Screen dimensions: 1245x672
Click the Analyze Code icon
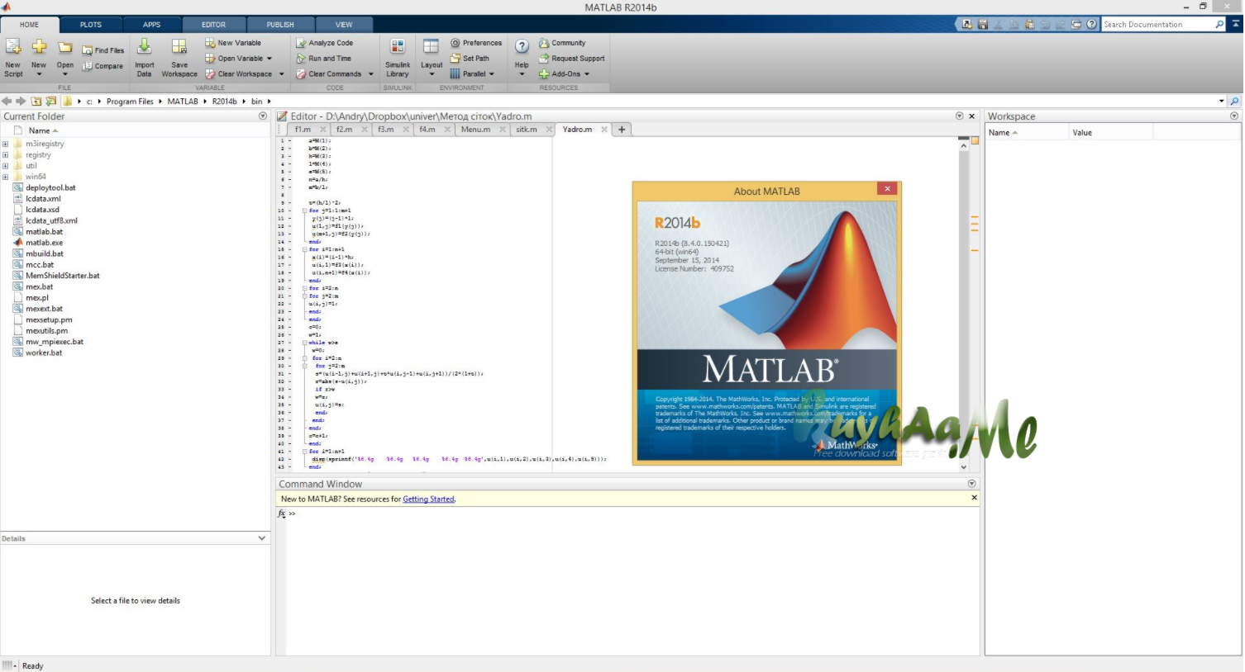[x=302, y=43]
